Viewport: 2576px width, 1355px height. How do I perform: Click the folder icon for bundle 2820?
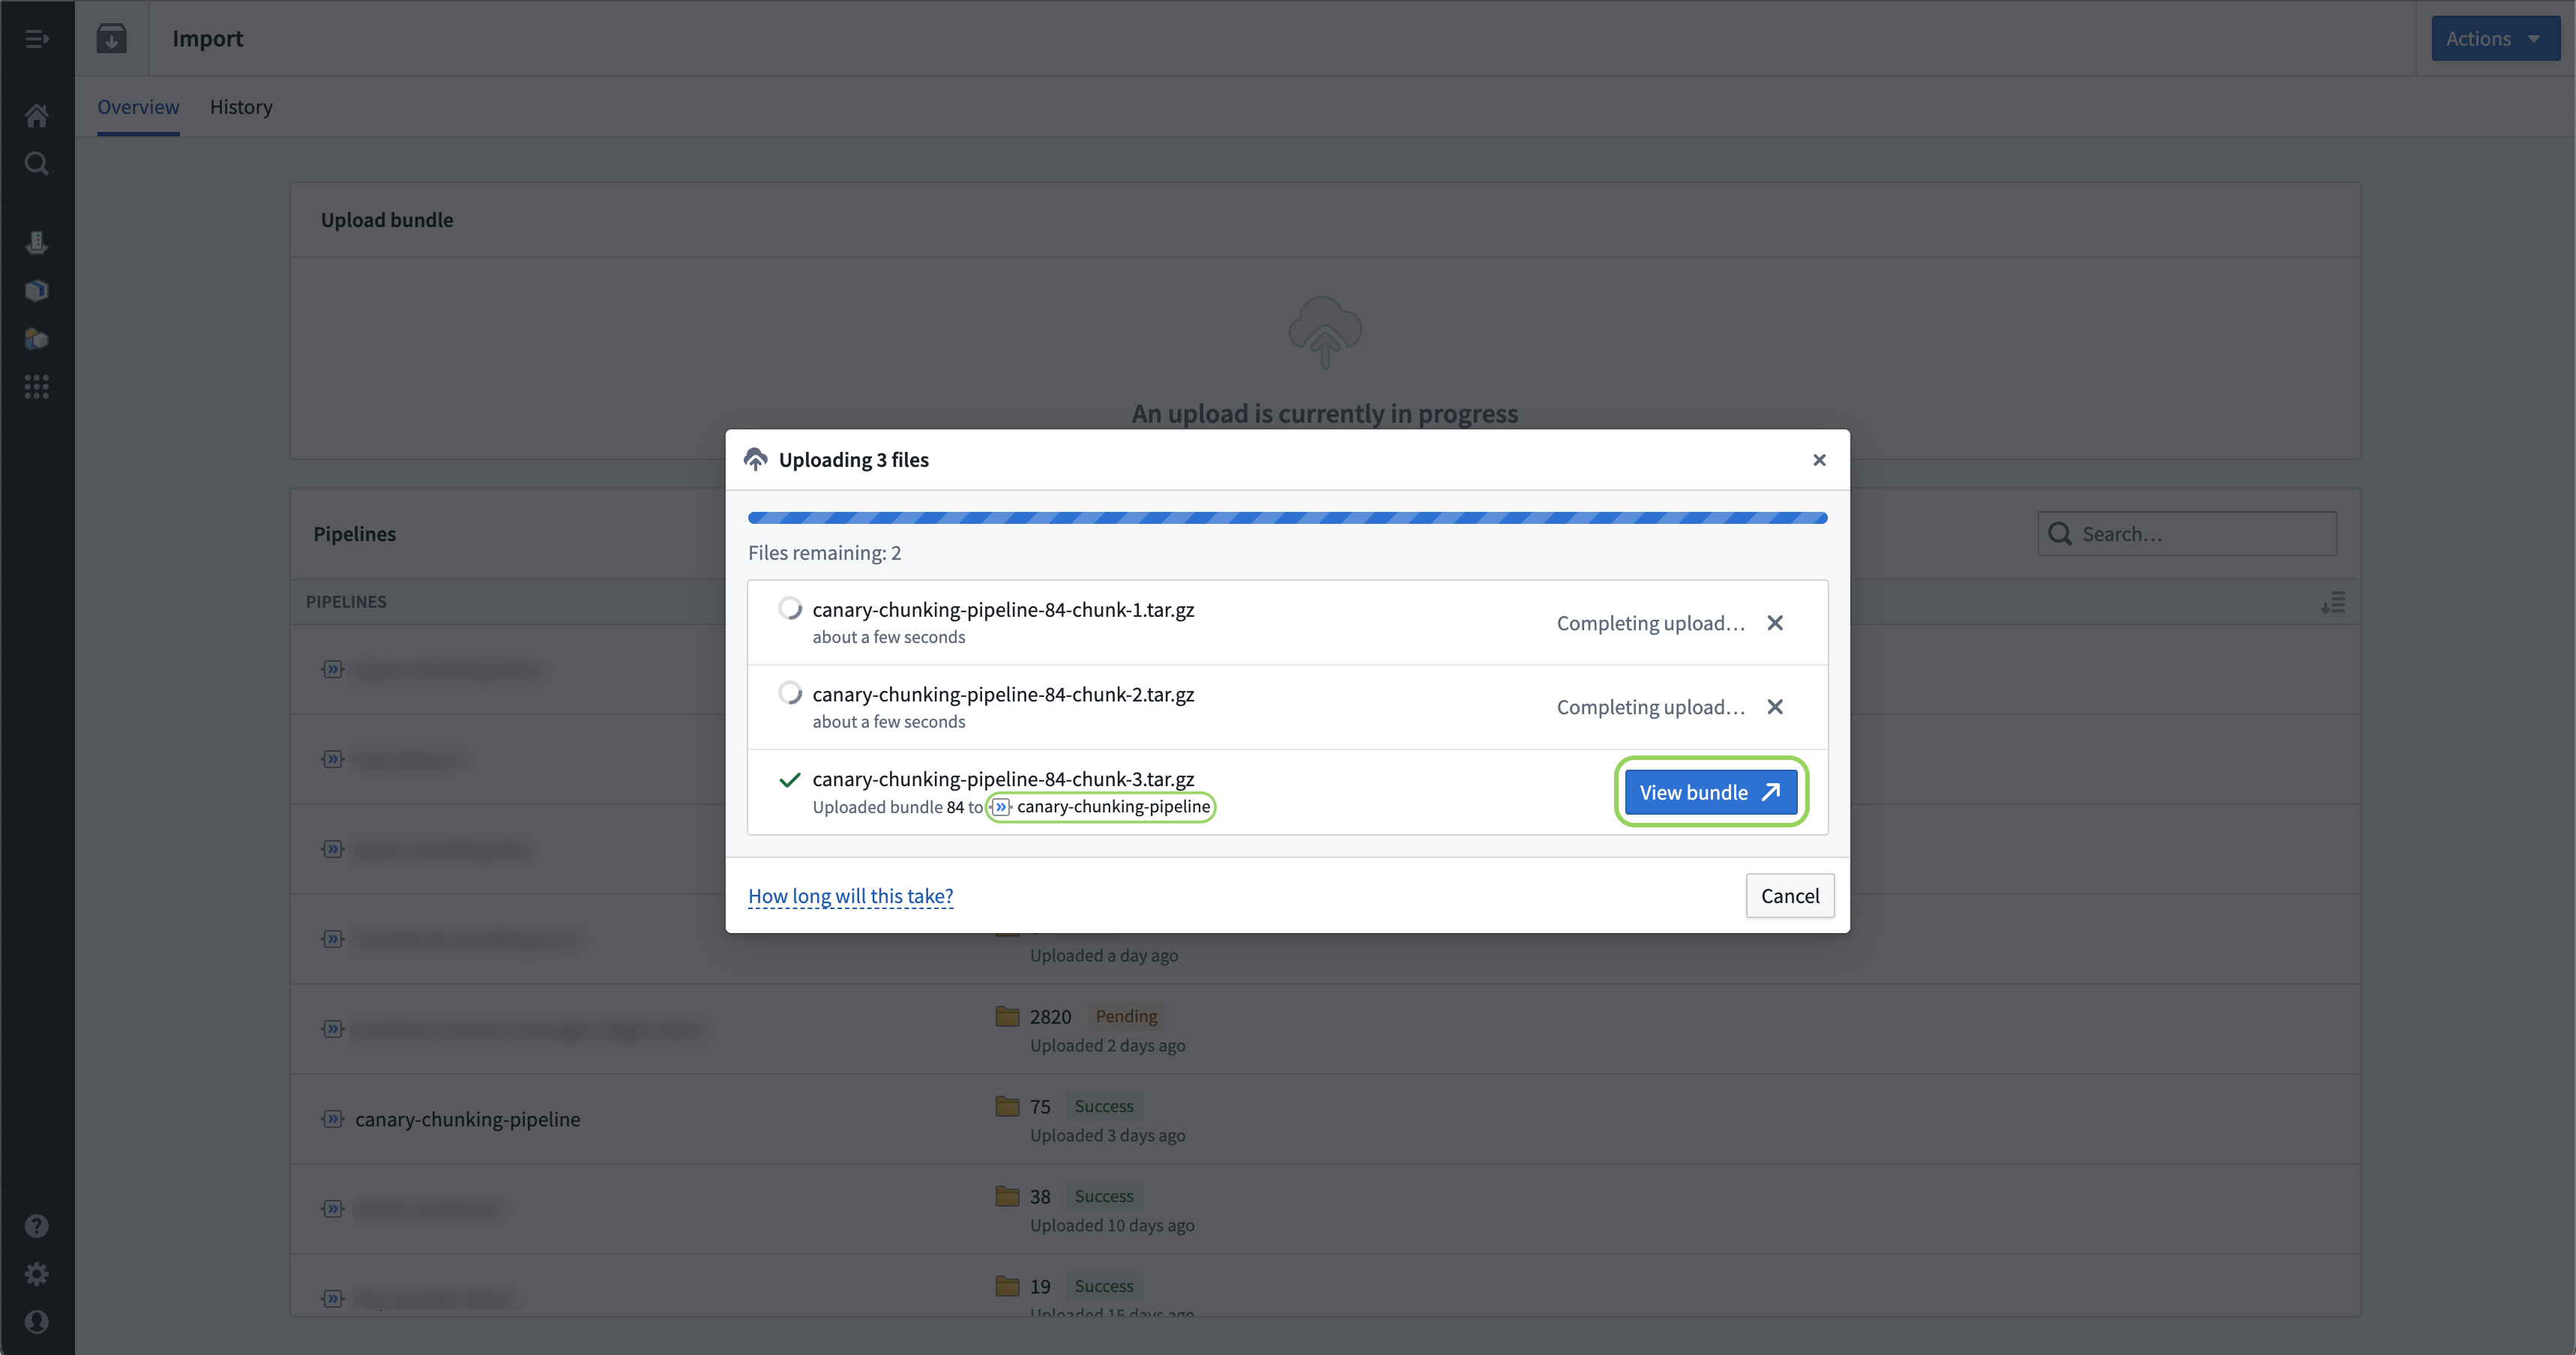coord(1007,1016)
